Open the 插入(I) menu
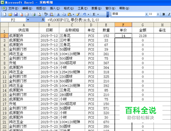 (x=55, y=8)
